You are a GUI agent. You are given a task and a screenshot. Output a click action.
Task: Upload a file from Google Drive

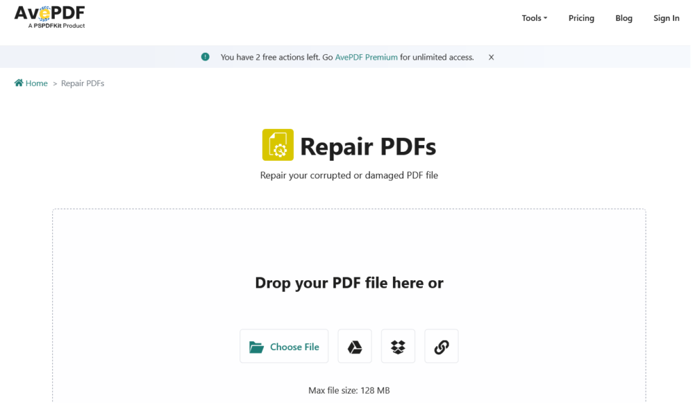click(354, 346)
